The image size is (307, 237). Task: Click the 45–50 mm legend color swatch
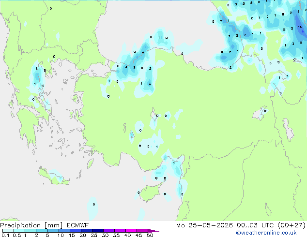tap(142, 231)
